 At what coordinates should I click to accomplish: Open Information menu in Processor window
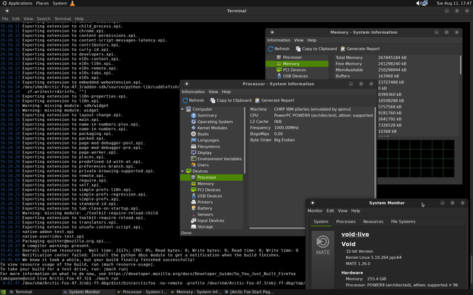pos(193,91)
